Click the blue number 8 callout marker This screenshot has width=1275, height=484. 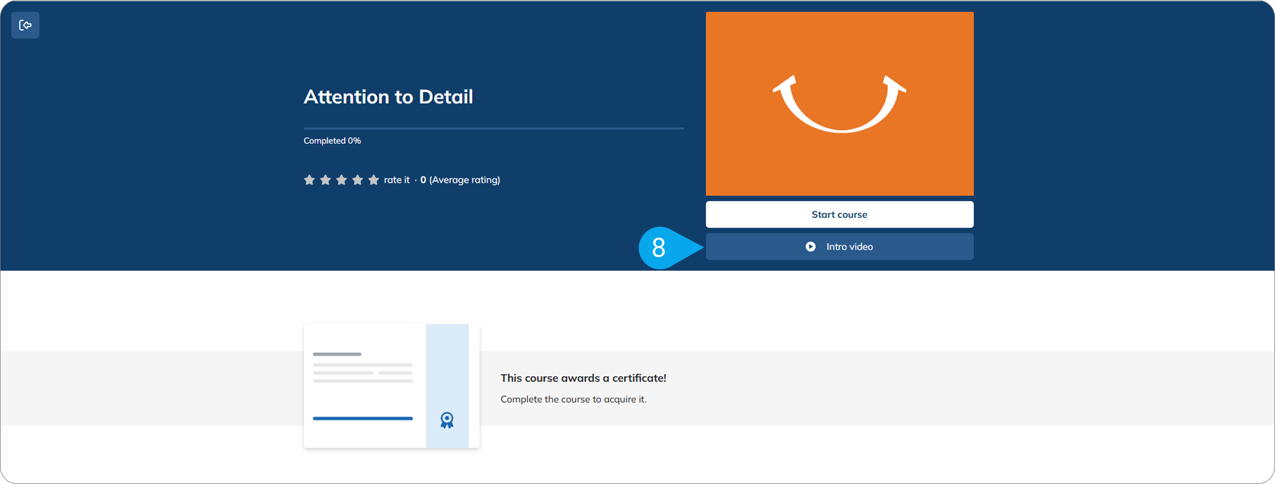[x=659, y=248]
